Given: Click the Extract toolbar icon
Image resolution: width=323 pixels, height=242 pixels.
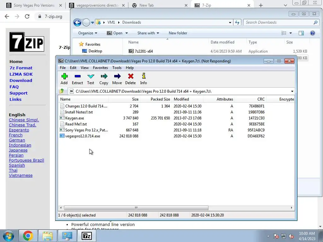Looking at the screenshot, I should (x=77, y=79).
